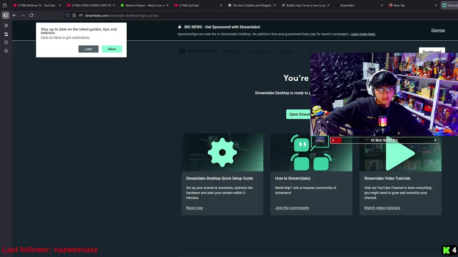Reload the page with refresh icon
The width and height of the screenshot is (458, 257).
pyautogui.click(x=31, y=15)
